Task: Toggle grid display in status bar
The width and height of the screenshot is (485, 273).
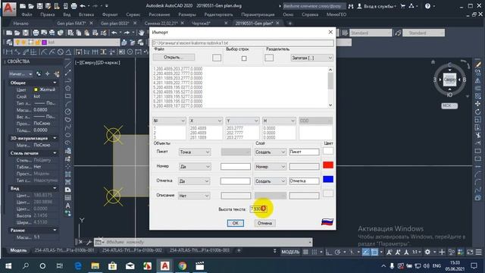Action: click(305, 252)
